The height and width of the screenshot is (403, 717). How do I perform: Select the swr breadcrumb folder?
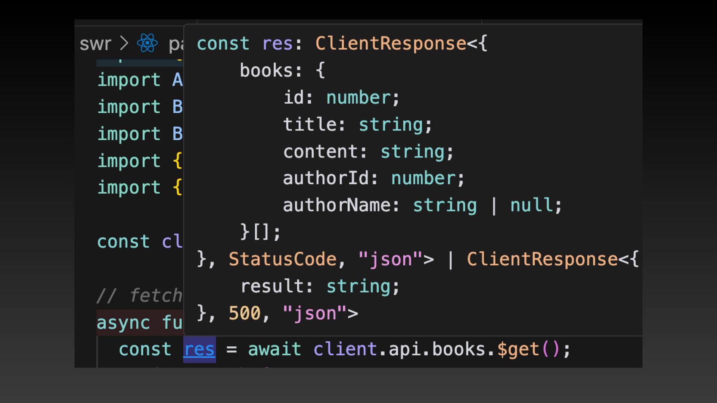95,44
